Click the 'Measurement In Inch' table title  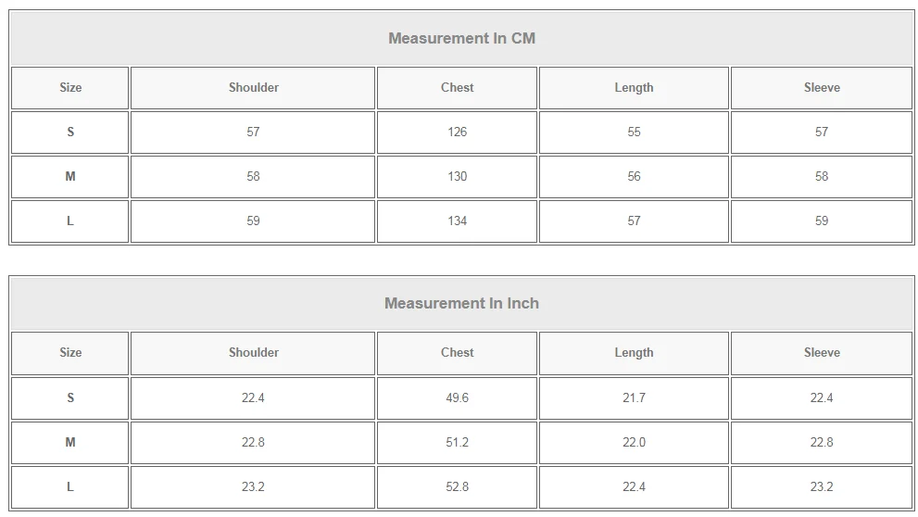(x=461, y=303)
